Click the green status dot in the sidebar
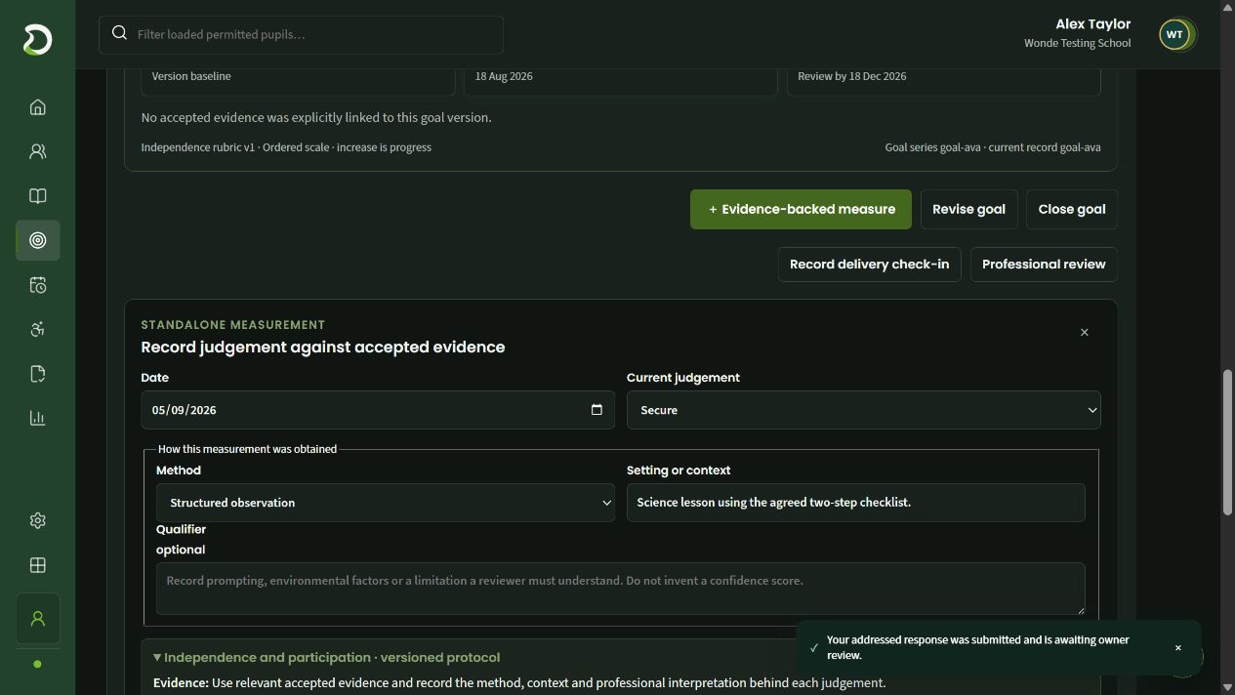The width and height of the screenshot is (1235, 695). click(37, 664)
